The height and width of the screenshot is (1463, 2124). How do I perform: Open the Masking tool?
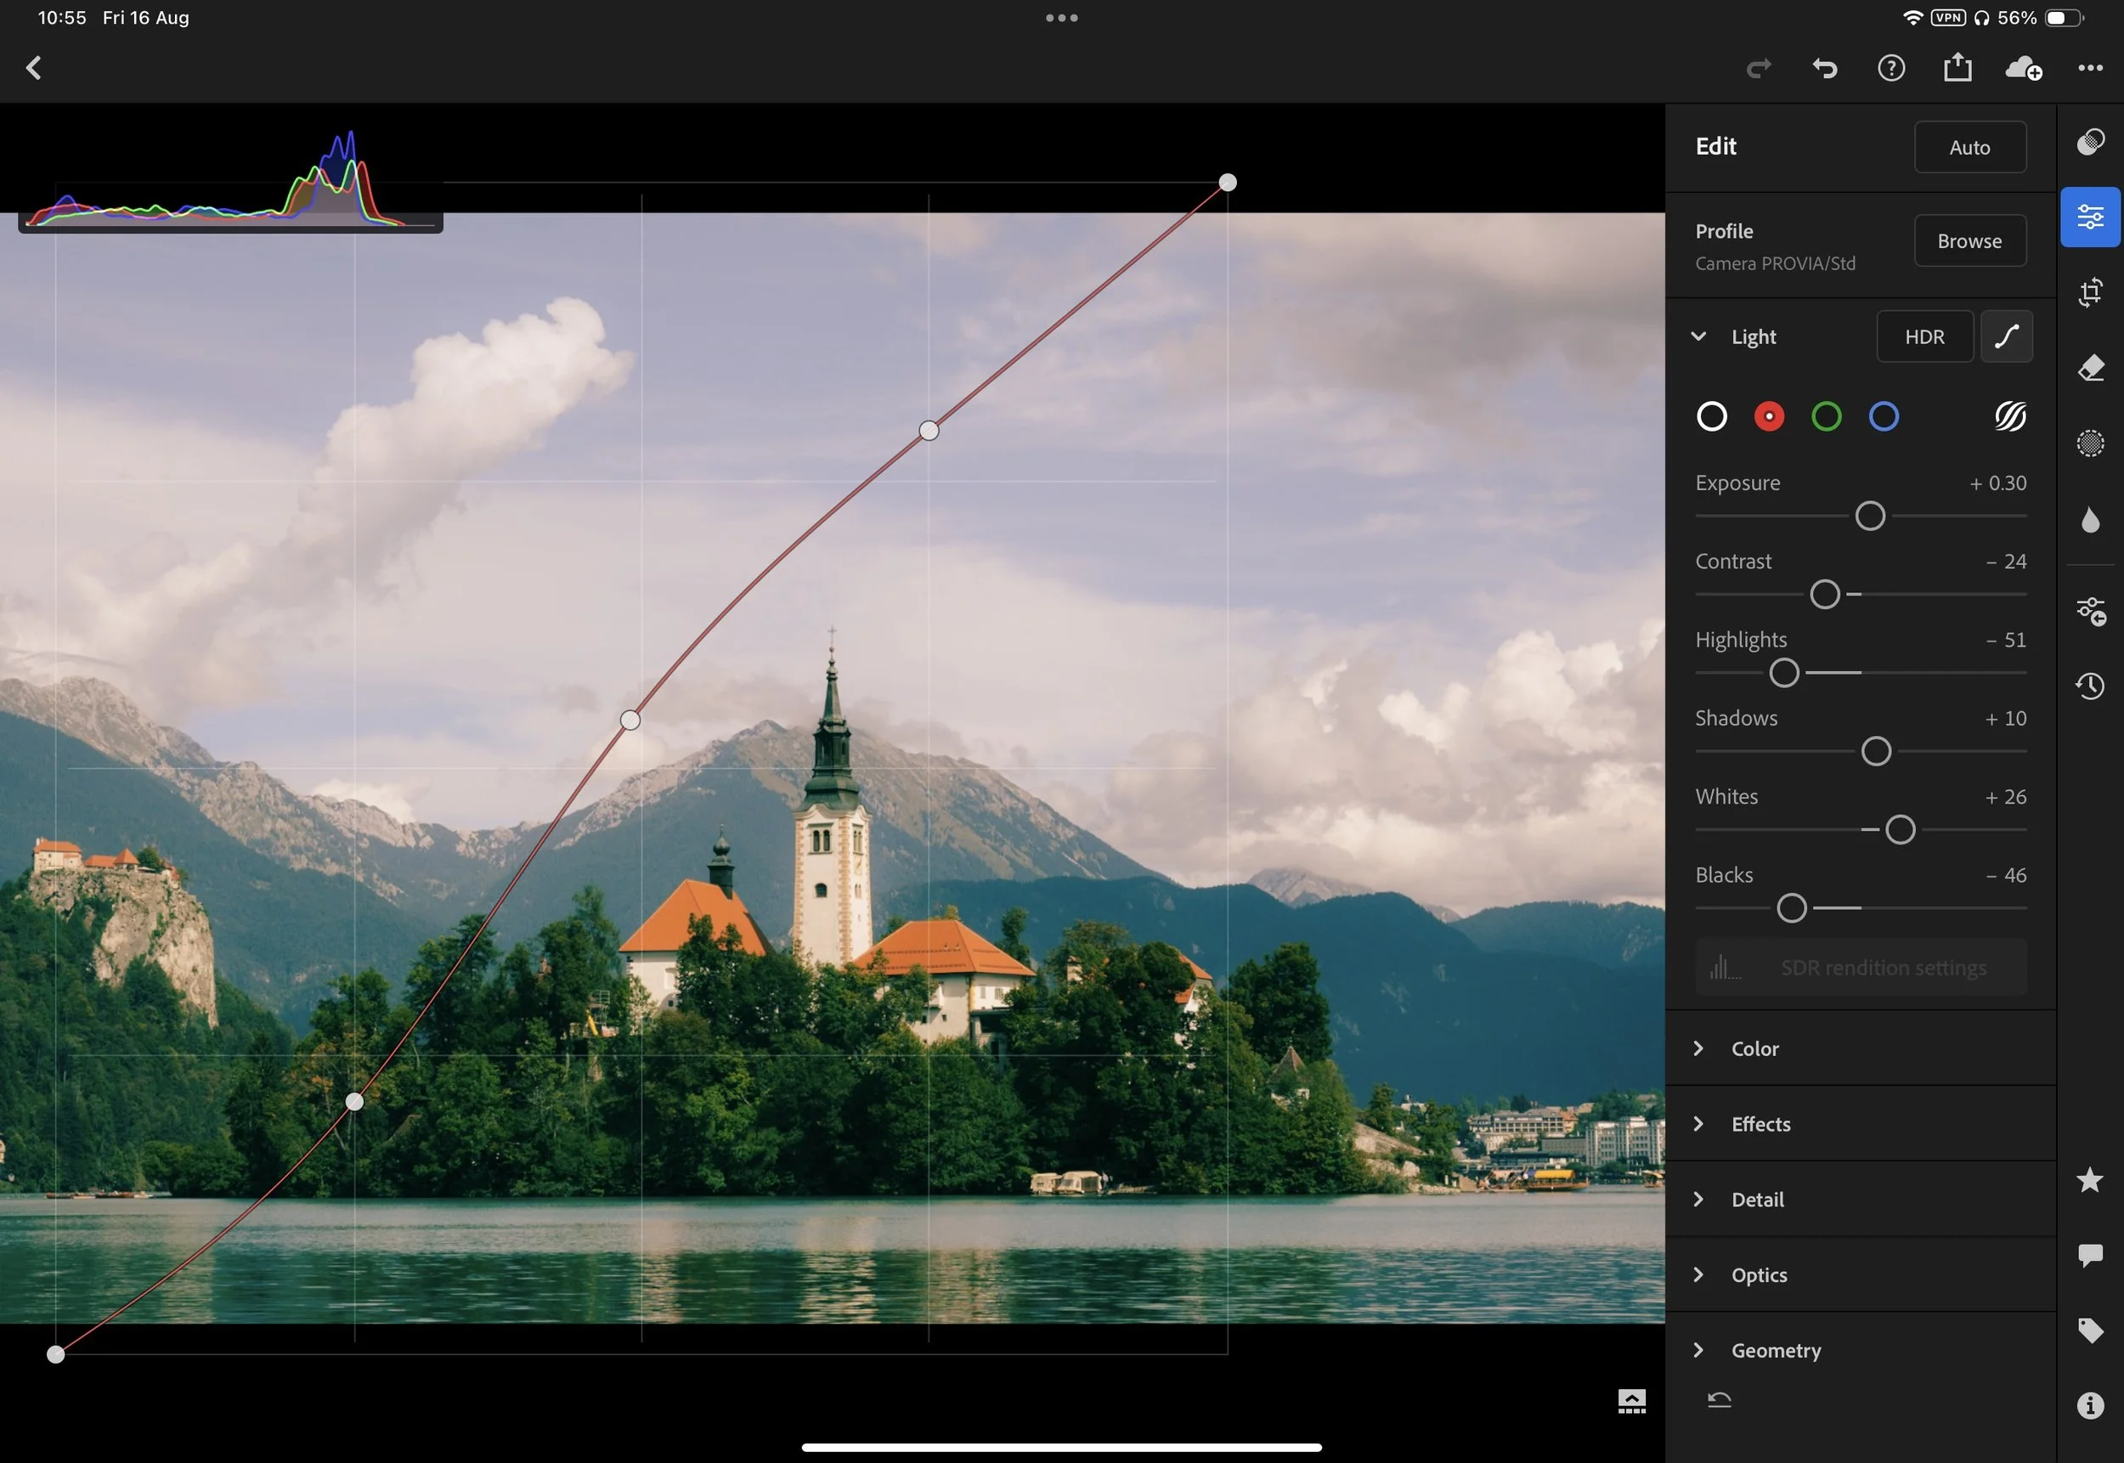point(2090,443)
